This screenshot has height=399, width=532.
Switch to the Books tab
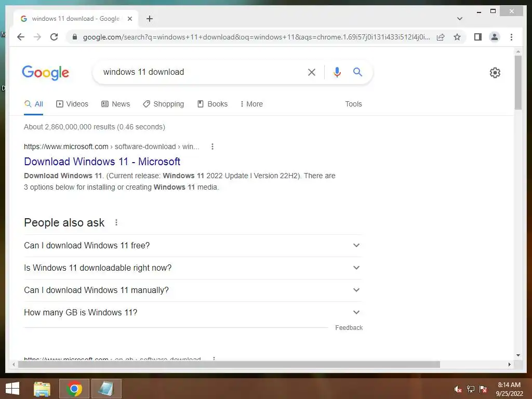pos(212,104)
